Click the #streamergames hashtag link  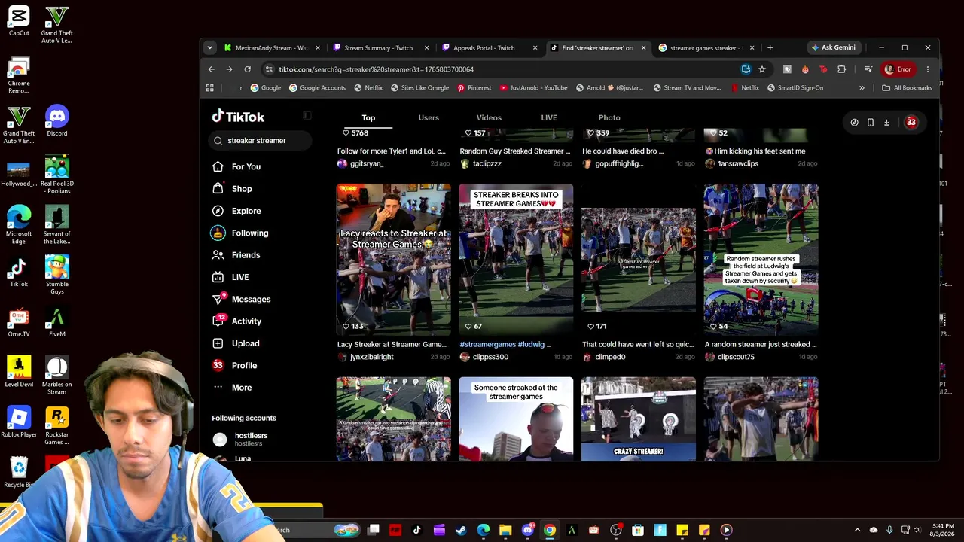488,345
